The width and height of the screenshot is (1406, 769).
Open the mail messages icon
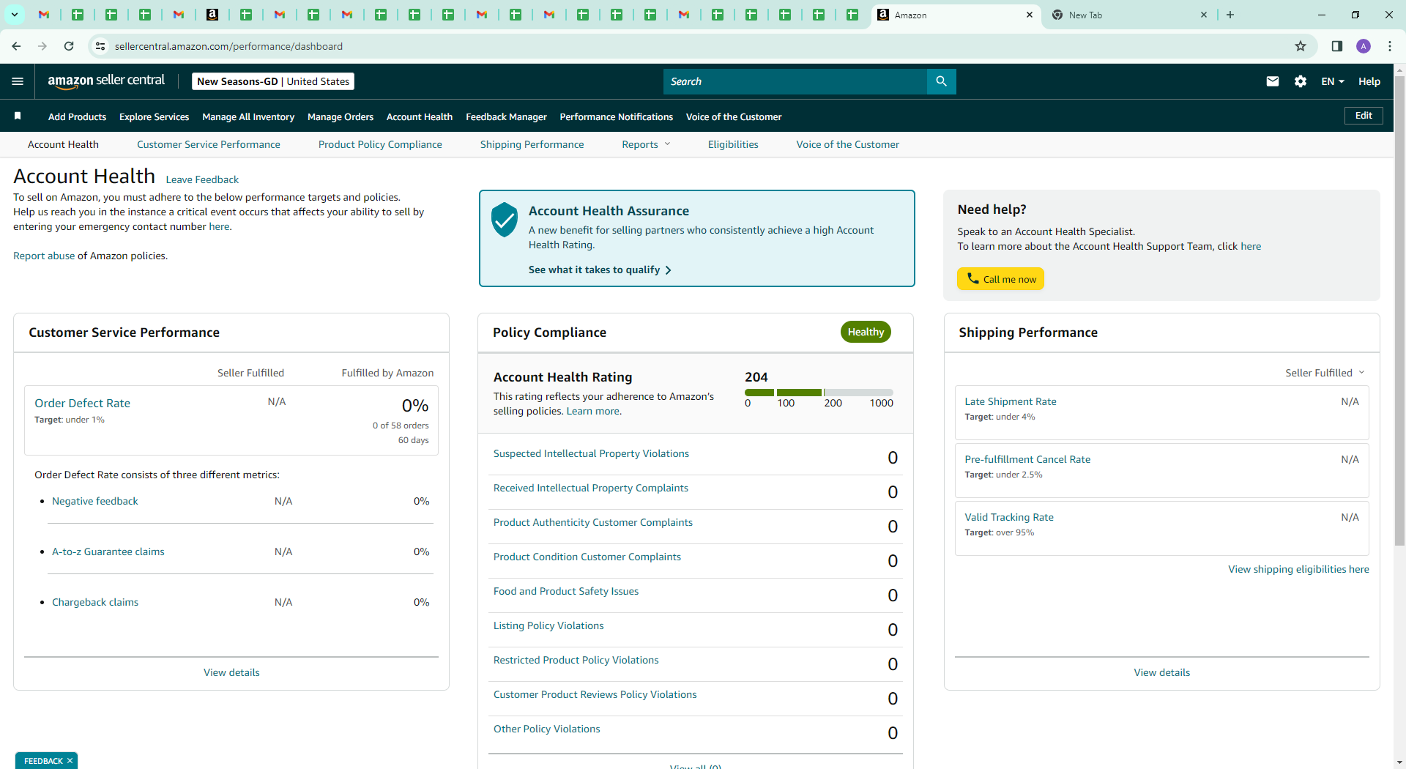pos(1273,81)
